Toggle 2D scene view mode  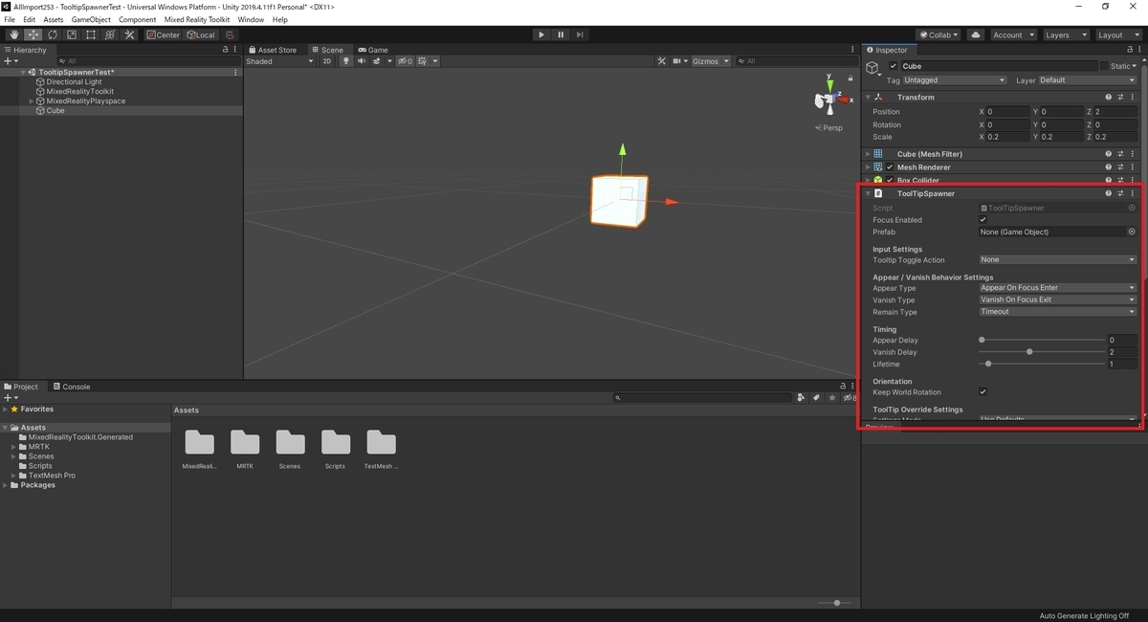(327, 61)
